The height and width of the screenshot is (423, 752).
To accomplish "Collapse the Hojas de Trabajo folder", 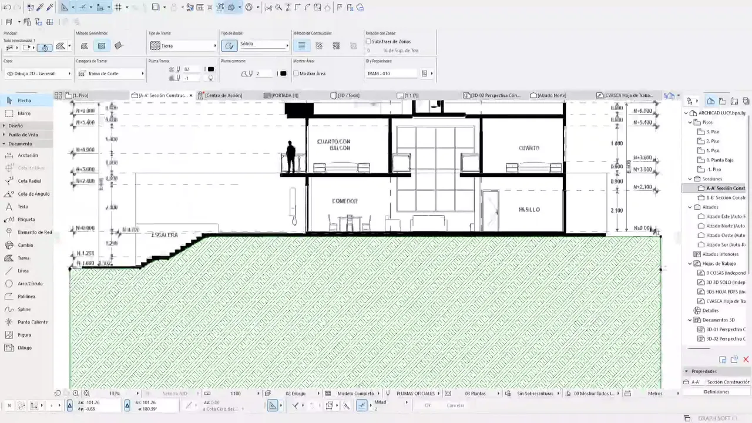I will click(x=690, y=263).
